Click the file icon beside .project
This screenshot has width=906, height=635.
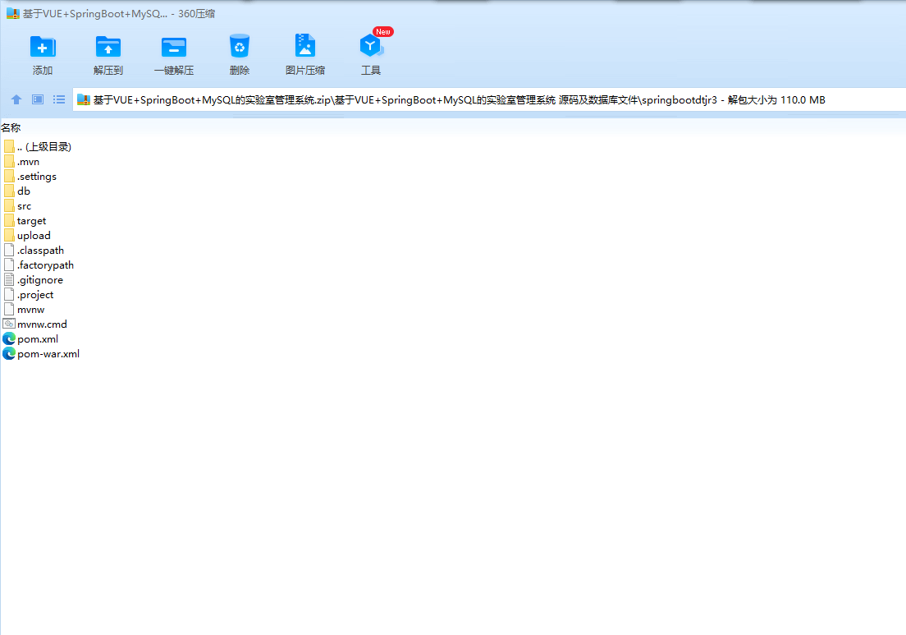point(9,294)
